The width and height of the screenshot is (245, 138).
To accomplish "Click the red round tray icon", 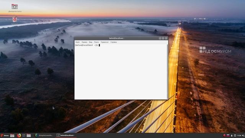I will pyautogui.click(x=224, y=135).
